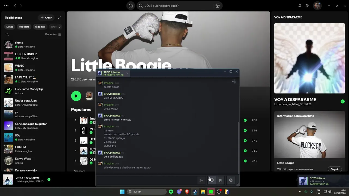The width and height of the screenshot is (349, 196).
Task: Send the chat message arrow
Action: tap(201, 180)
